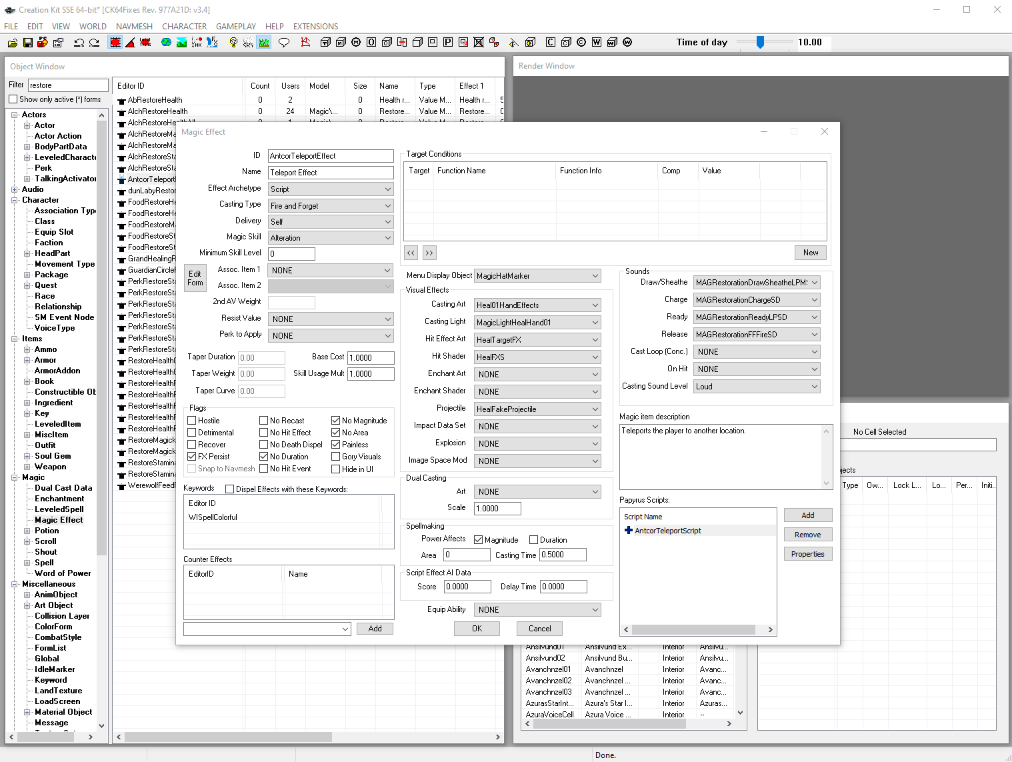Save the plugin with the floppy disk icon
1012x762 pixels.
(x=27, y=43)
